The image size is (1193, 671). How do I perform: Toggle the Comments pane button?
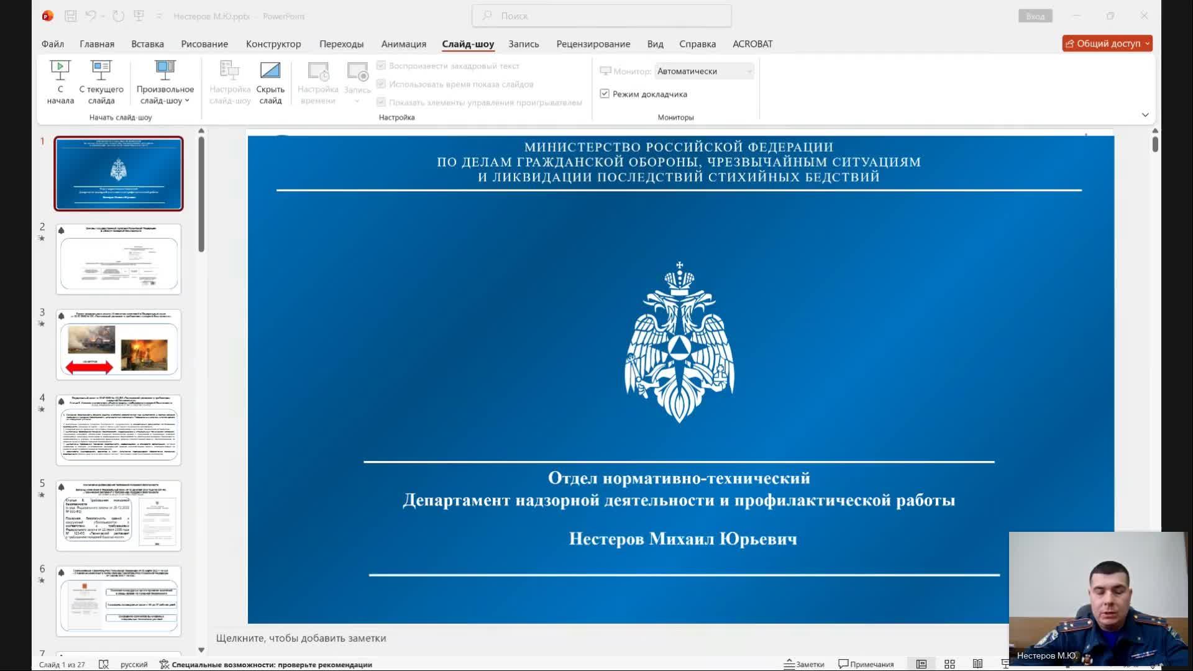(866, 664)
